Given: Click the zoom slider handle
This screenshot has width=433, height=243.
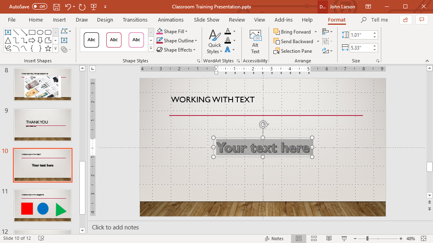Looking at the screenshot, I should click(x=367, y=239).
